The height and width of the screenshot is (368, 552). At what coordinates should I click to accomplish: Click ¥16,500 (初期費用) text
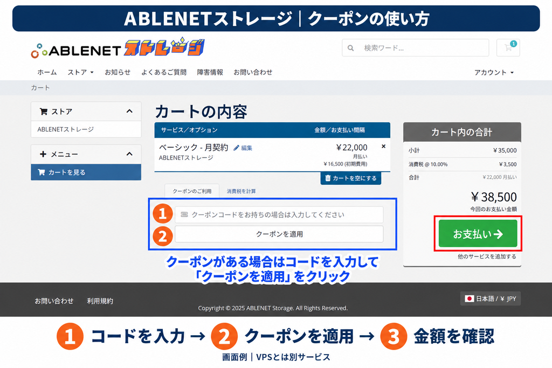pos(346,164)
